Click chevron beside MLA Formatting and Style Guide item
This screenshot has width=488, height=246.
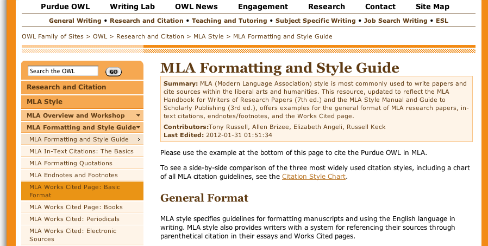pos(139,140)
